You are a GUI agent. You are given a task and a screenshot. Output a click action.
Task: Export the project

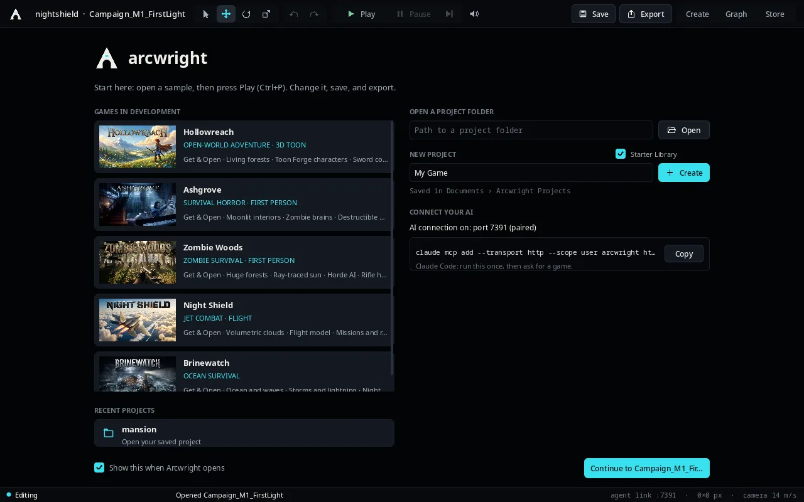click(x=646, y=14)
